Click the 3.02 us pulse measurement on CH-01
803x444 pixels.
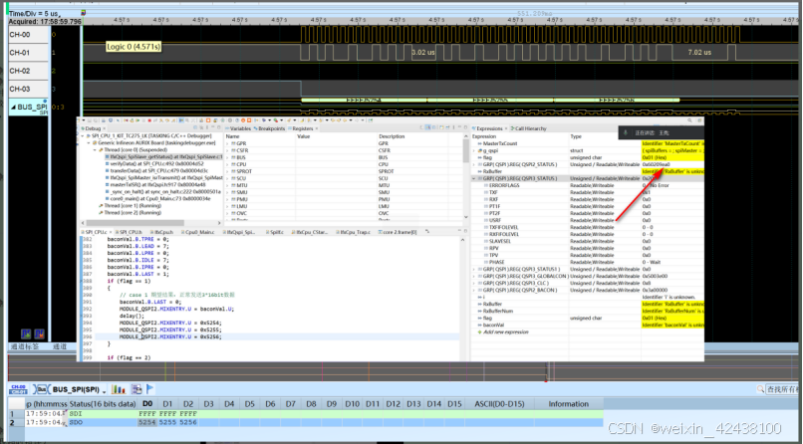tap(423, 52)
